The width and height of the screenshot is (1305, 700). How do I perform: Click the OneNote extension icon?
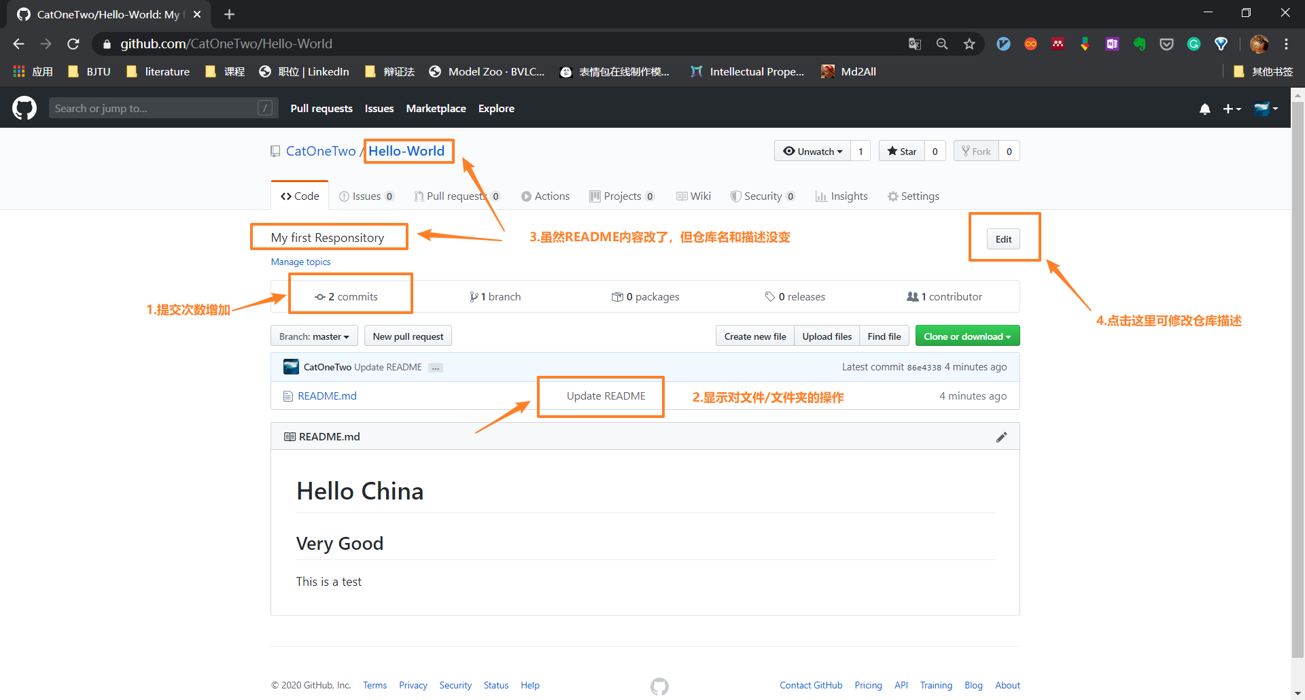point(1112,44)
